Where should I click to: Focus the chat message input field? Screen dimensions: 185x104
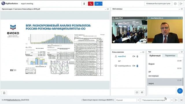(162, 91)
